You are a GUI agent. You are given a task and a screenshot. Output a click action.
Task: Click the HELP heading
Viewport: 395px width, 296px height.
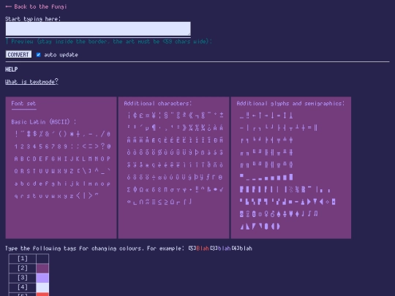click(11, 69)
